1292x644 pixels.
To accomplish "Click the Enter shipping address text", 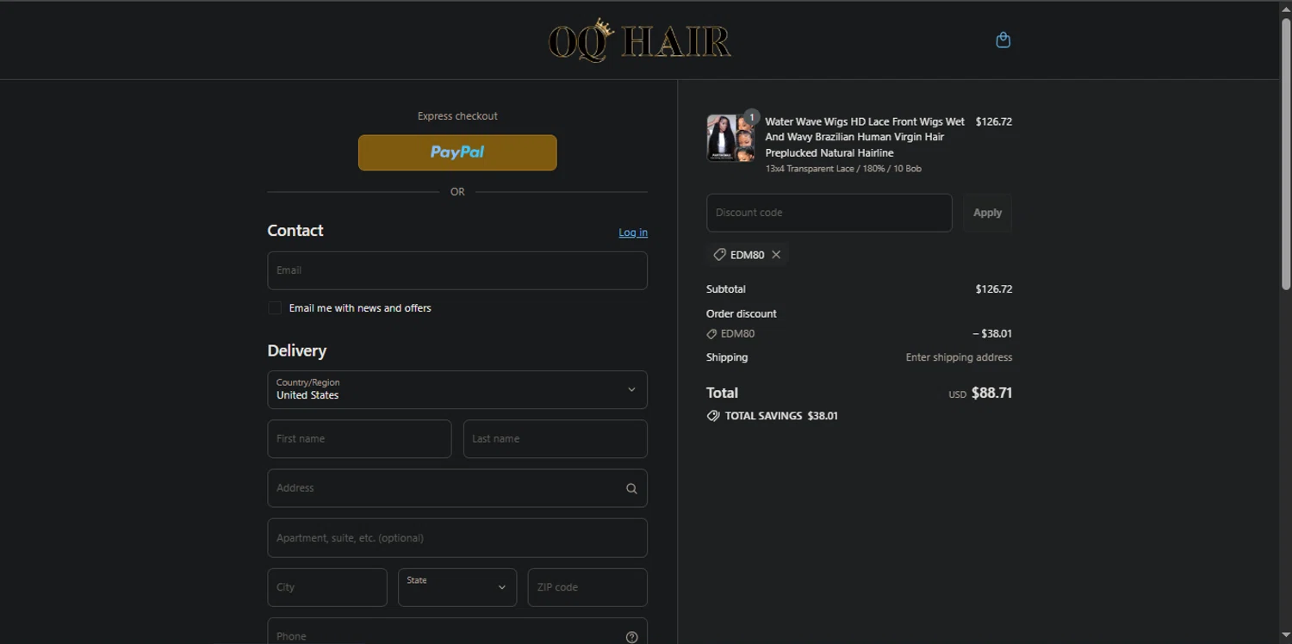I will pyautogui.click(x=959, y=357).
